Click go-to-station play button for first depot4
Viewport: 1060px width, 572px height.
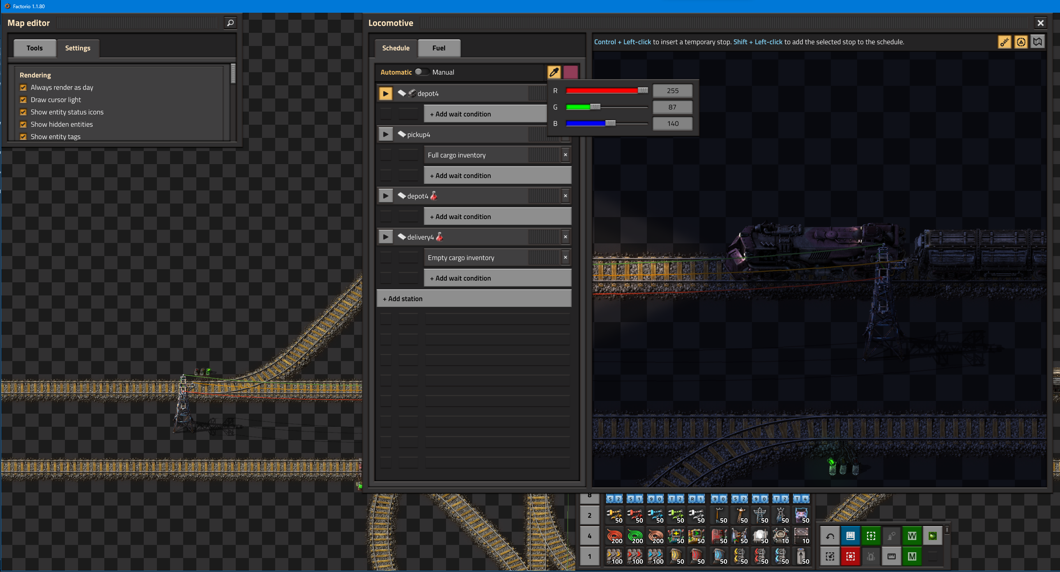click(386, 93)
